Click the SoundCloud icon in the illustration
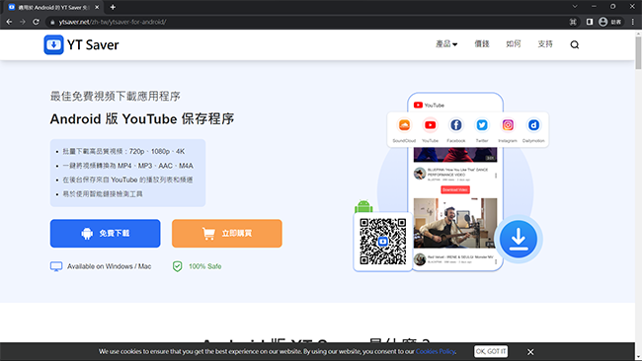Image resolution: width=642 pixels, height=361 pixels. [404, 125]
